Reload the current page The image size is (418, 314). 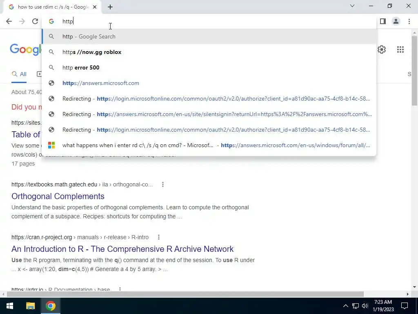[x=35, y=21]
